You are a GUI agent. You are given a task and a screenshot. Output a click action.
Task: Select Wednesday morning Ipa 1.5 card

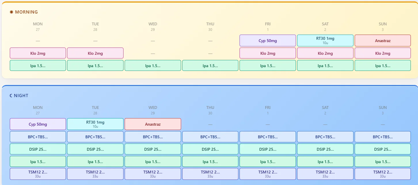coord(153,65)
